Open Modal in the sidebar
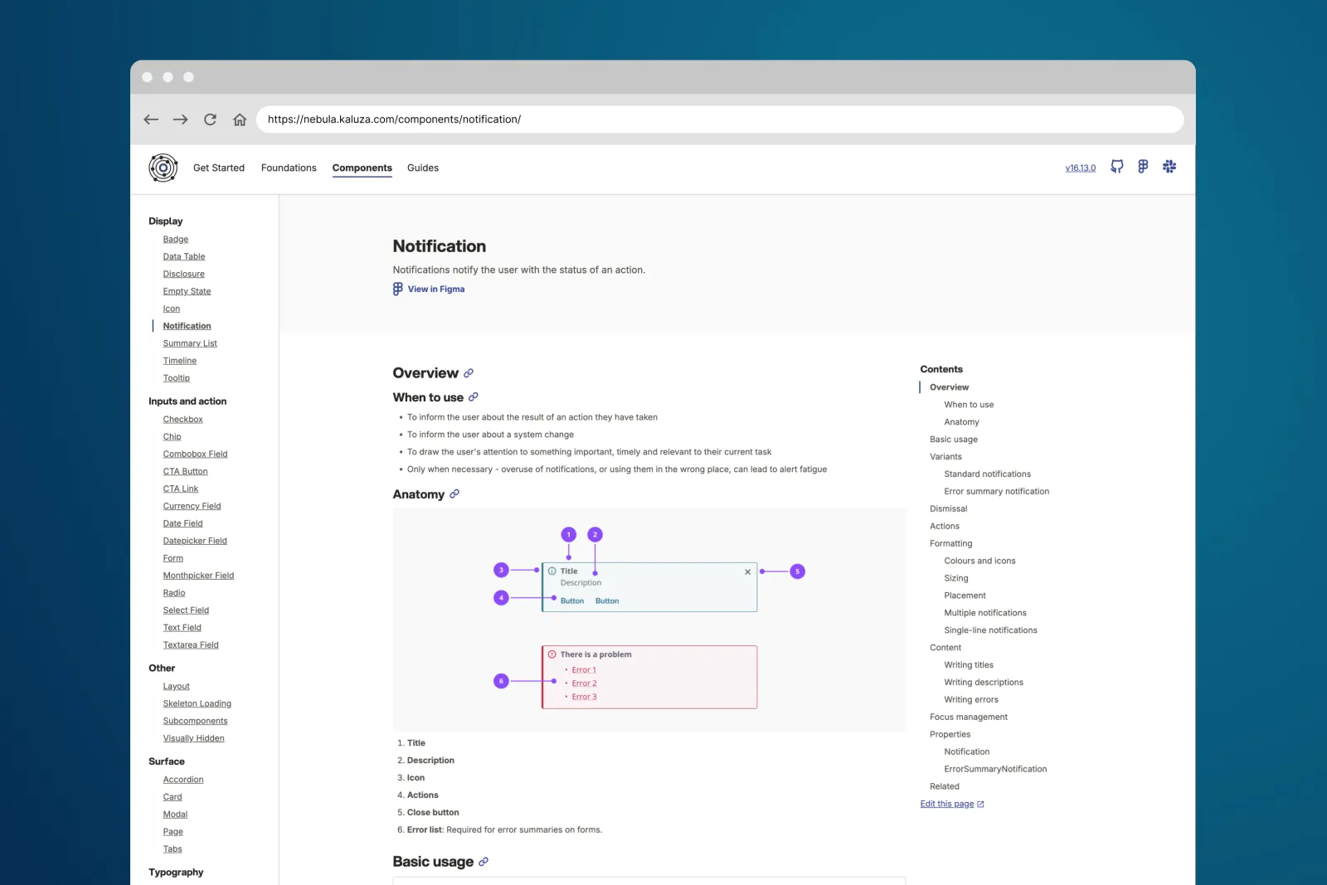Image resolution: width=1327 pixels, height=885 pixels. pos(175,814)
